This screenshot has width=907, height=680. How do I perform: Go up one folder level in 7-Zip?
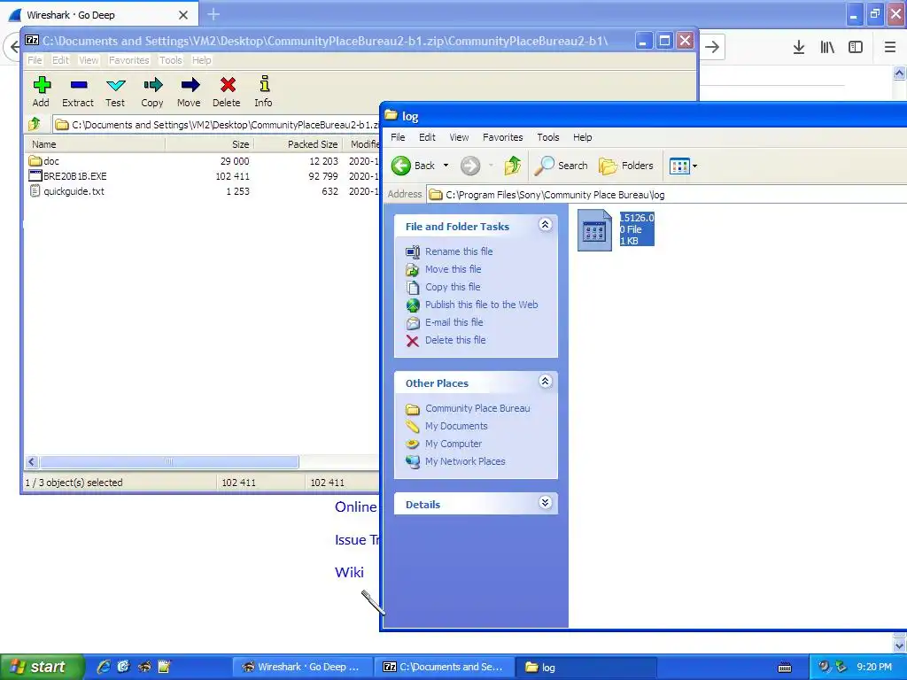[35, 124]
